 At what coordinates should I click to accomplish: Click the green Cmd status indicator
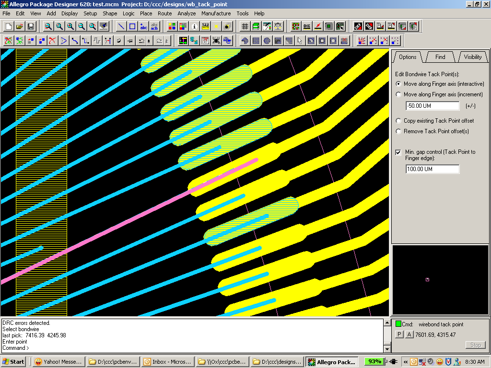pyautogui.click(x=398, y=324)
